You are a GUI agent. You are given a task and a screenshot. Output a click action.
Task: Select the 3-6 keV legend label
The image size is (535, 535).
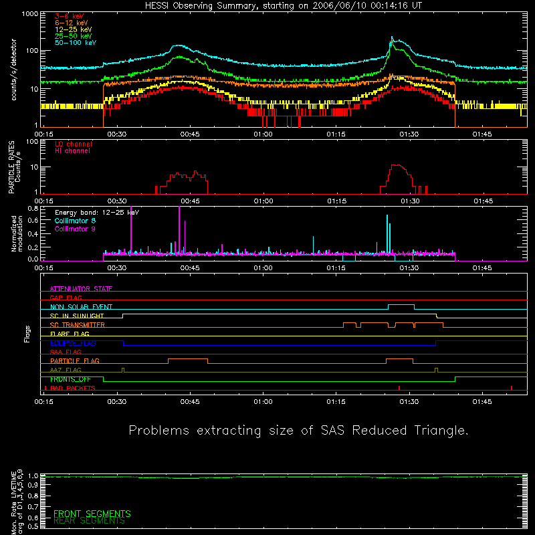(x=70, y=16)
